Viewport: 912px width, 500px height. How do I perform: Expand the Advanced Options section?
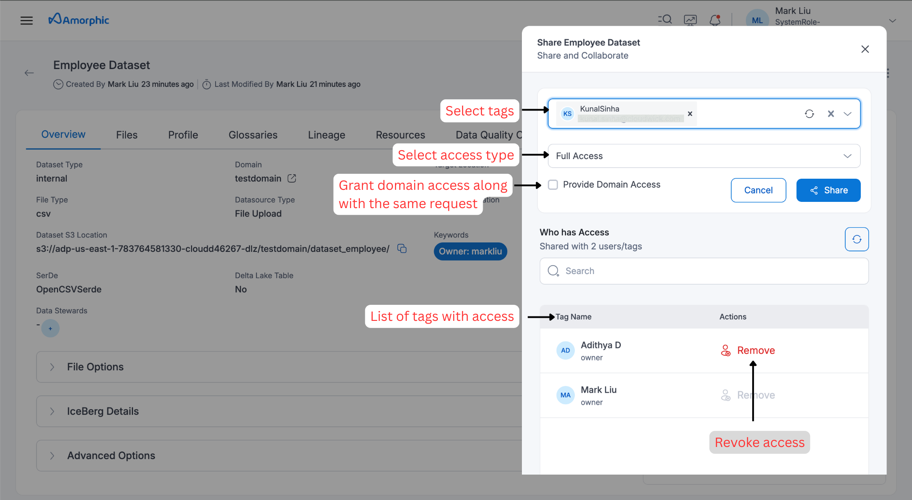(x=111, y=455)
